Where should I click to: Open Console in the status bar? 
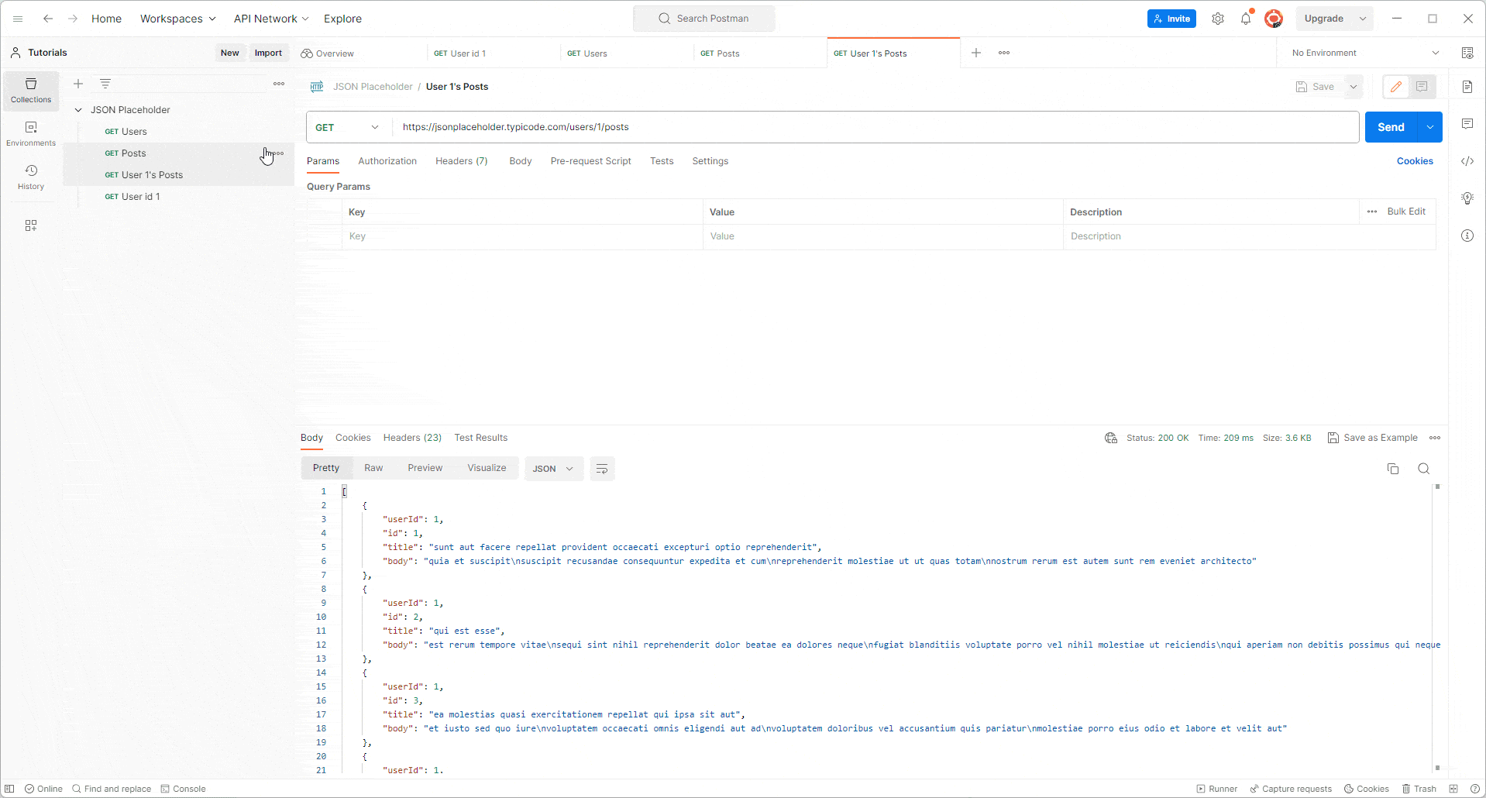(183, 789)
